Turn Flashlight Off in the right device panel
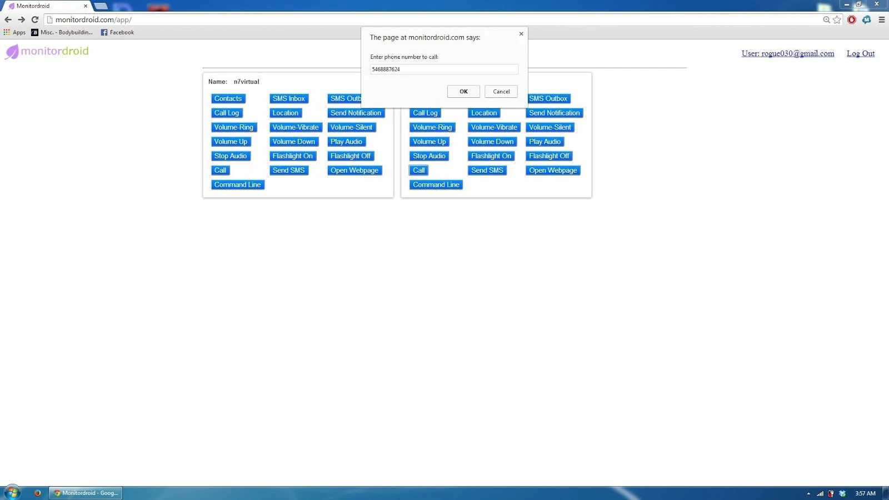The height and width of the screenshot is (500, 889). pos(549,157)
